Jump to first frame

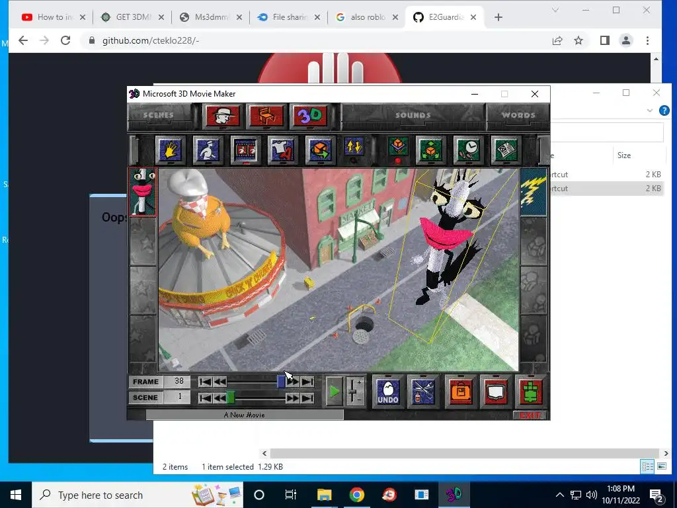tap(205, 382)
